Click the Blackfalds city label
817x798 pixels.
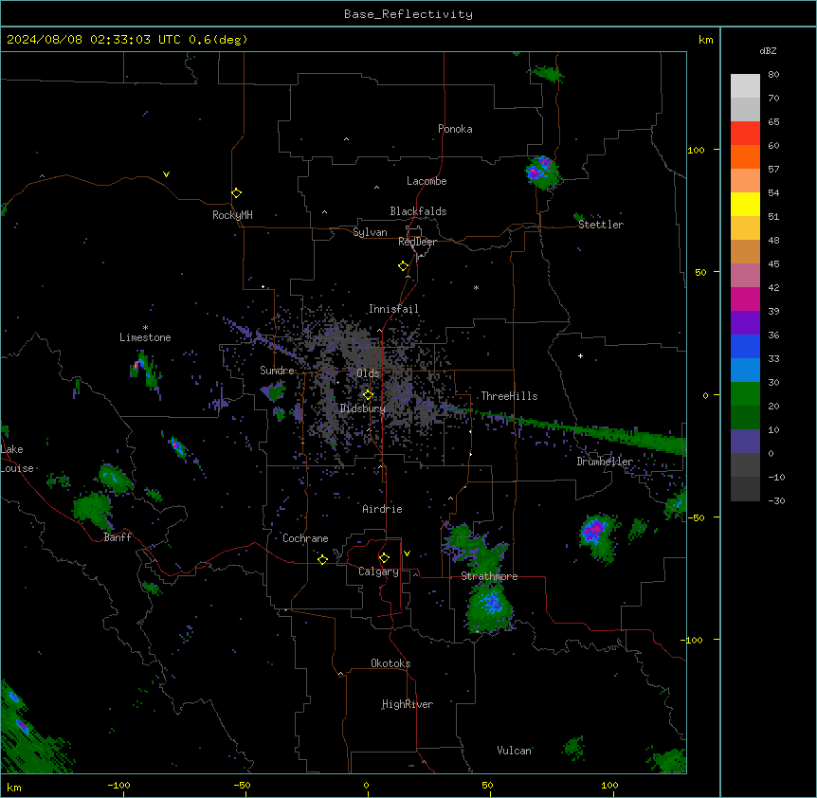click(418, 211)
